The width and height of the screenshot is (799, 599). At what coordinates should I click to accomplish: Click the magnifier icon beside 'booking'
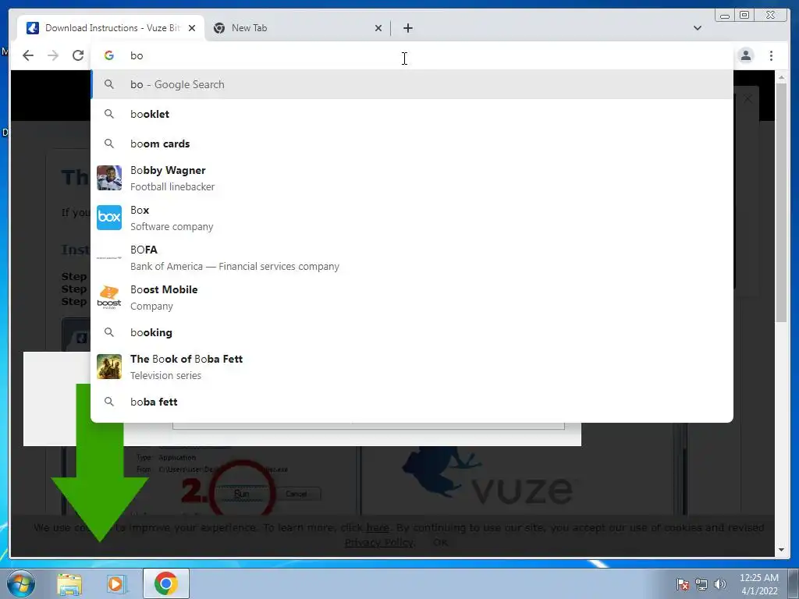(x=109, y=332)
